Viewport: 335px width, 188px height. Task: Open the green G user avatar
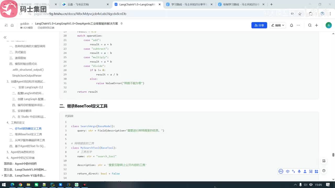pos(328,25)
